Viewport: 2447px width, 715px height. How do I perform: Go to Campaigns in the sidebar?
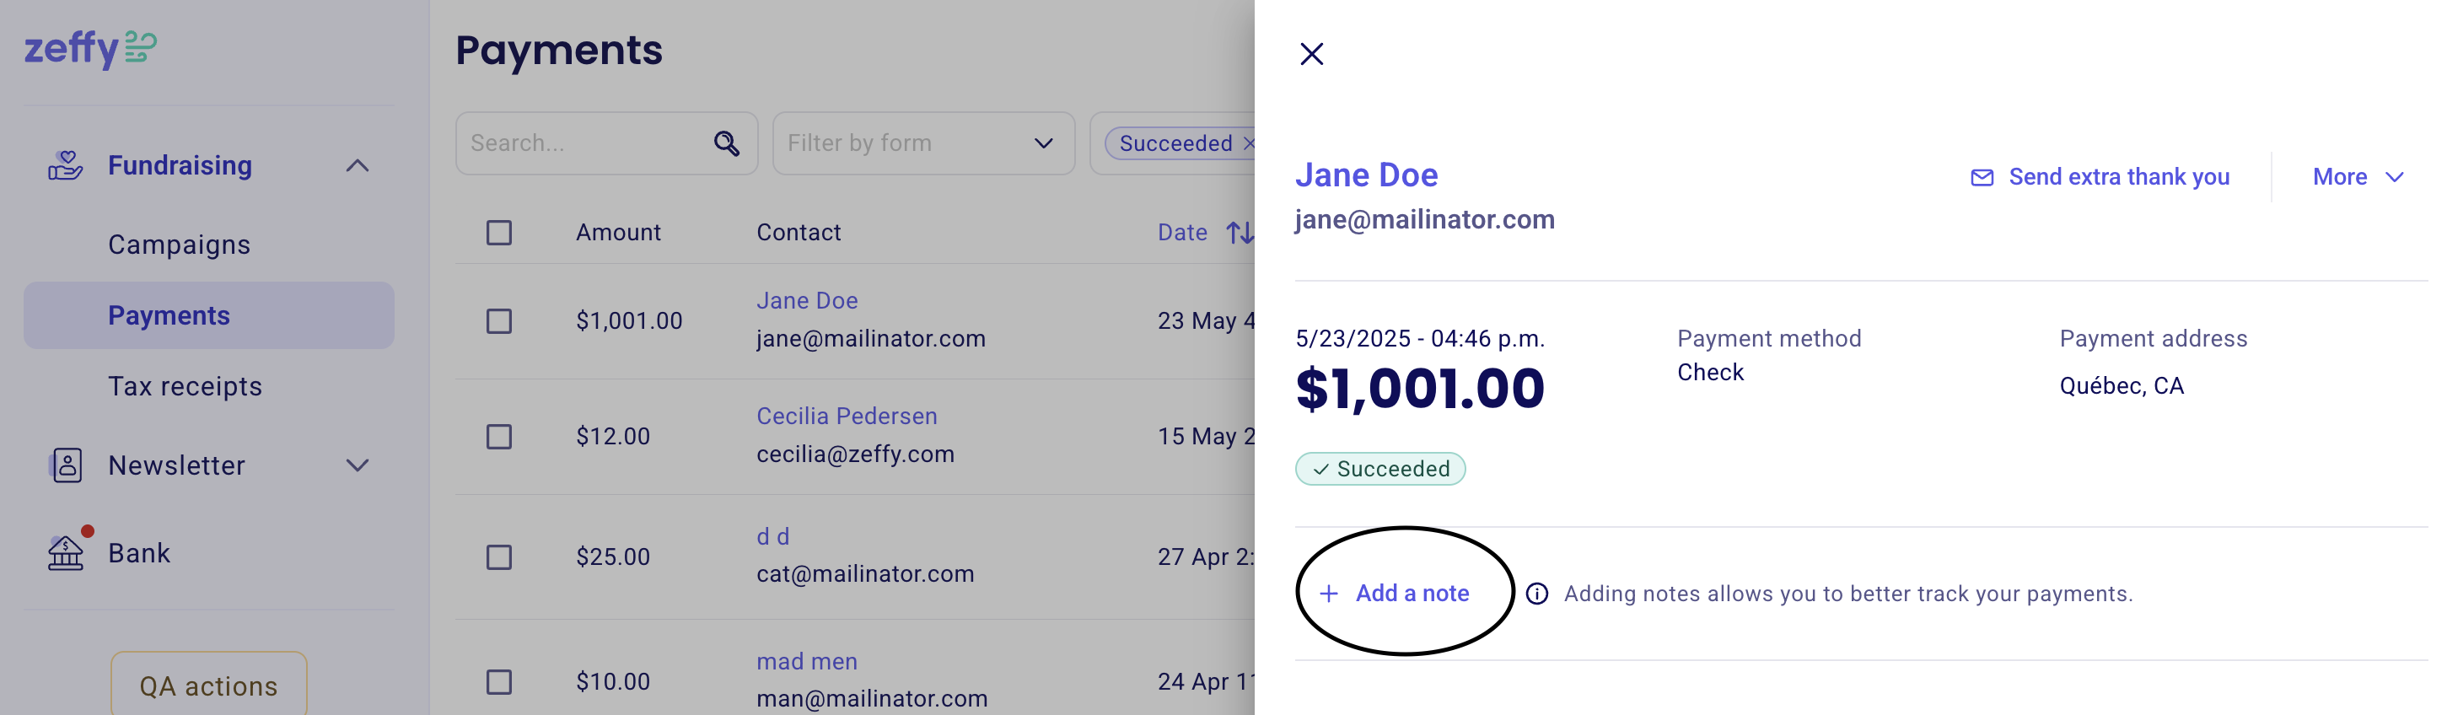point(180,245)
